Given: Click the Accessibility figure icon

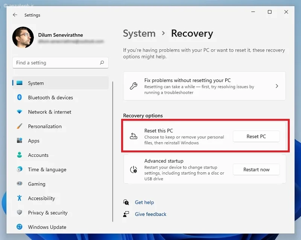Looking at the screenshot, I should 20,198.
